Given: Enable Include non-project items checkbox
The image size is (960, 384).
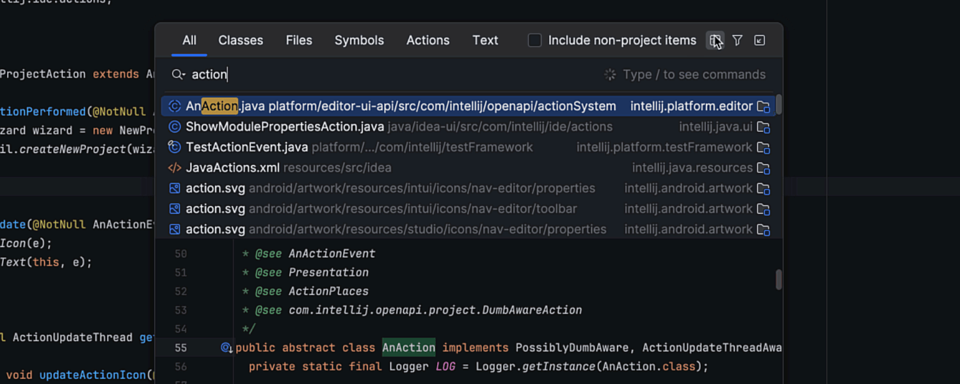Looking at the screenshot, I should point(534,41).
